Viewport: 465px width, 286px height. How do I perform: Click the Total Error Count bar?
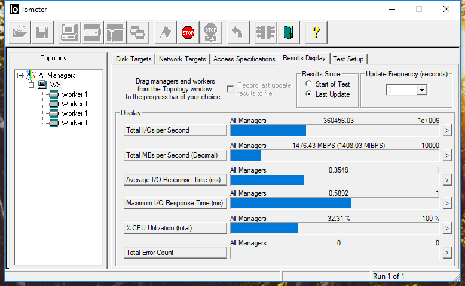[335, 253]
